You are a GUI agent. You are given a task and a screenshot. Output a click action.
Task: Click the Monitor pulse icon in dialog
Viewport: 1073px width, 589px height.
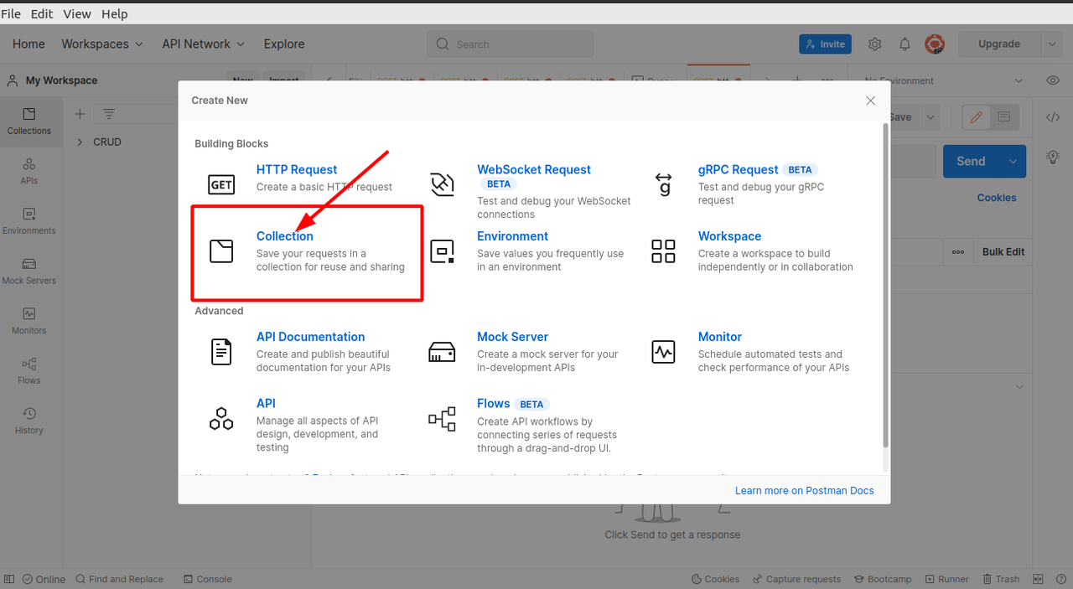[x=663, y=351]
